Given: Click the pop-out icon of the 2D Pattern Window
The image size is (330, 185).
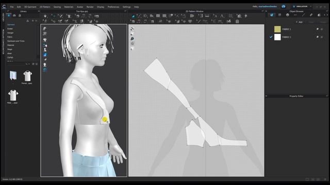Looking at the screenshot, I should (262, 11).
